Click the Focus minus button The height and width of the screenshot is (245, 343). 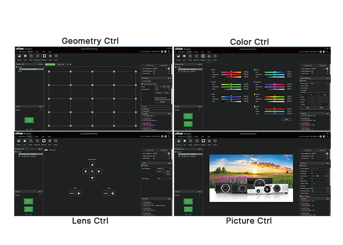105,194
